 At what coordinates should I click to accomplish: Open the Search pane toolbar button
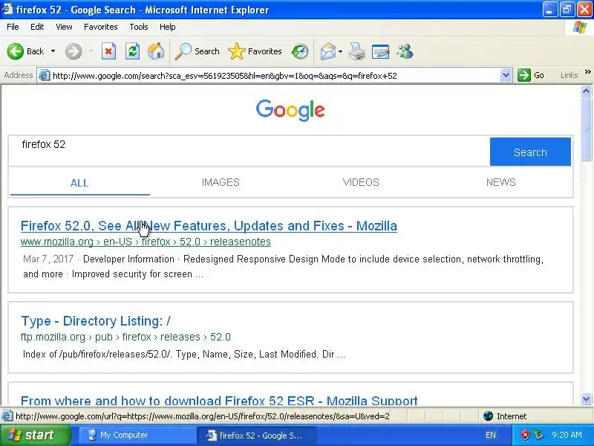197,51
